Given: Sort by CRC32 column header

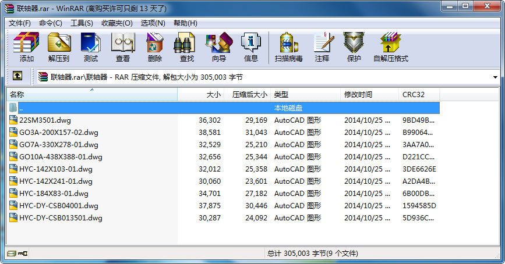Looking at the screenshot, I should click(x=419, y=95).
